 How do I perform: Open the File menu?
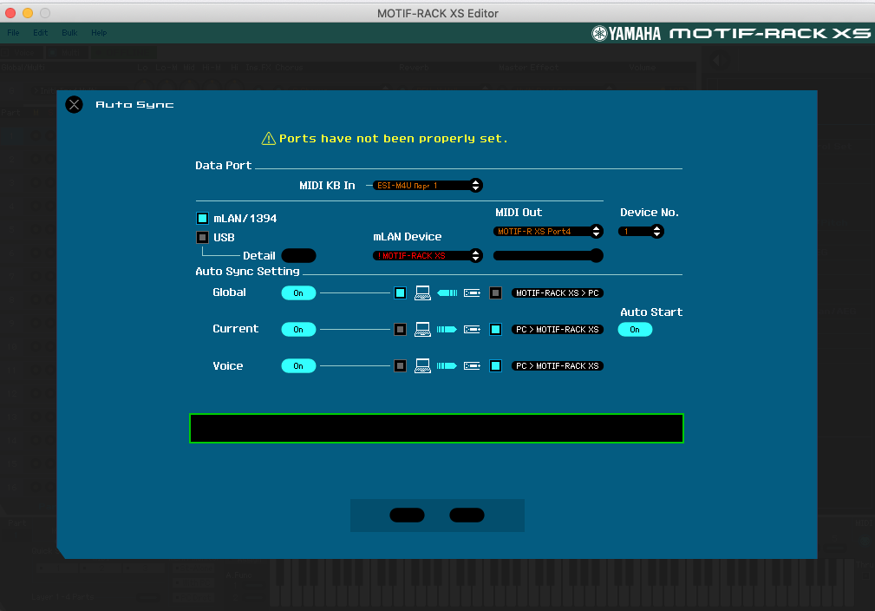click(x=13, y=33)
